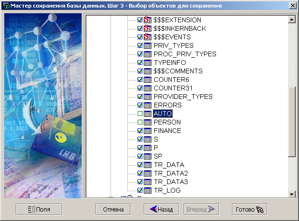This screenshot has width=299, height=221.
Task: Click the system table icon beside $$$EVENTS
Action: [147, 37]
